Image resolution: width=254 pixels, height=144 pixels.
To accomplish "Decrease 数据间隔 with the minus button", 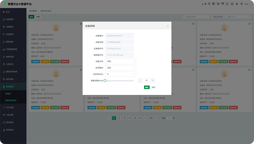I will click(x=140, y=81).
